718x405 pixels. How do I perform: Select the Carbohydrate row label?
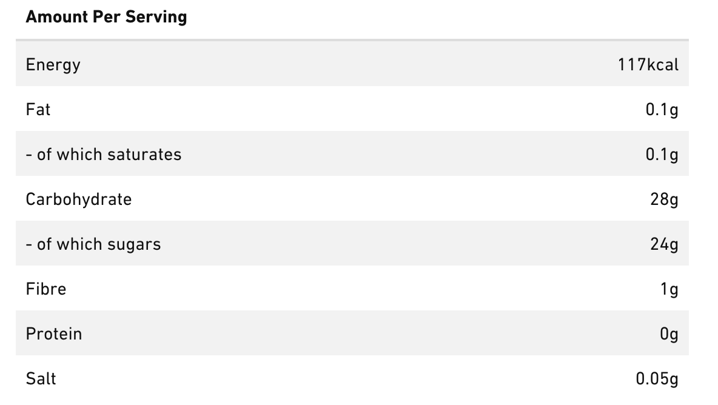coord(79,199)
